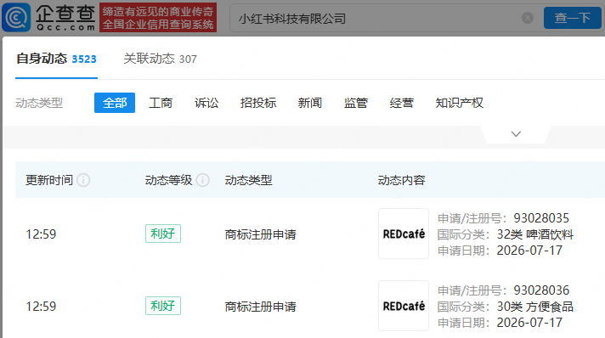Select registration number 93028035
605x338 pixels.
coord(541,218)
